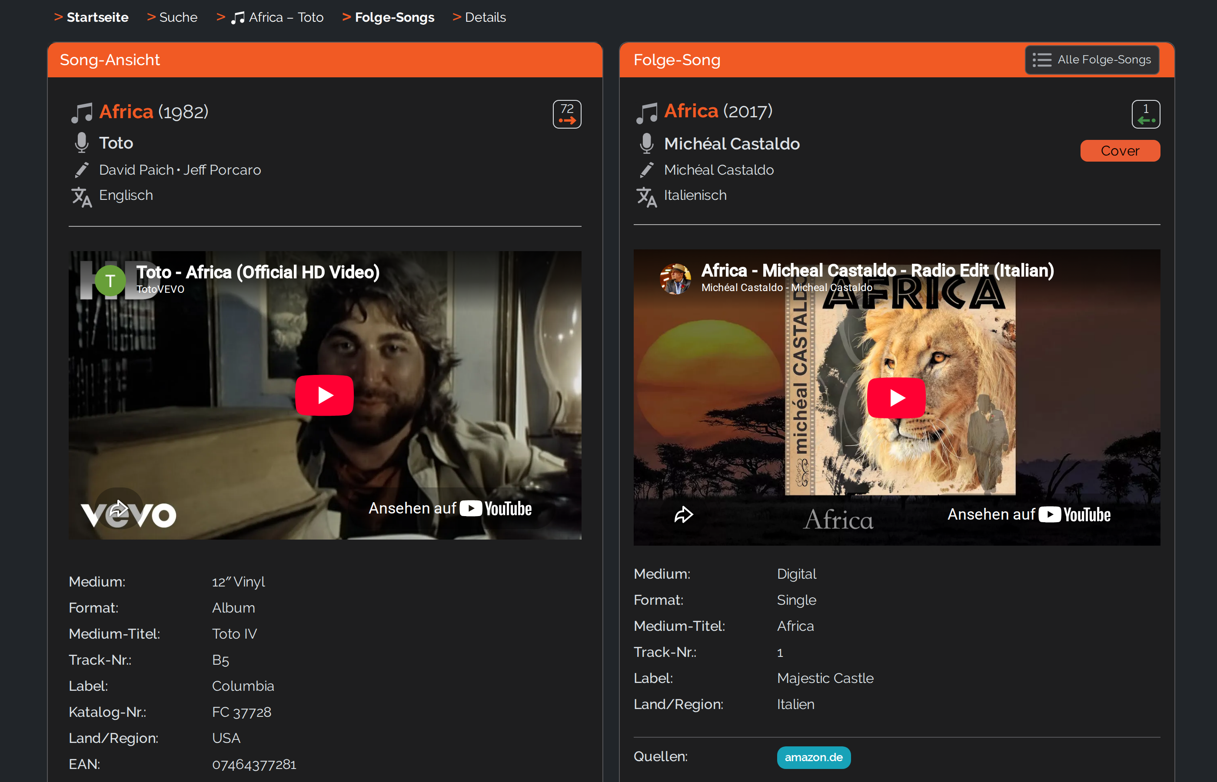Play the Micheal Castaldo Africa video
The height and width of the screenshot is (782, 1217).
[896, 398]
